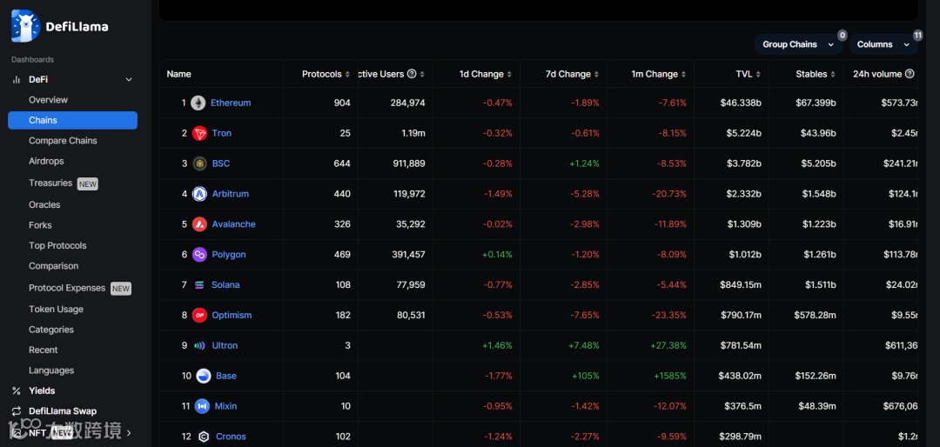Open the Columns dropdown
The height and width of the screenshot is (447, 940).
click(883, 44)
